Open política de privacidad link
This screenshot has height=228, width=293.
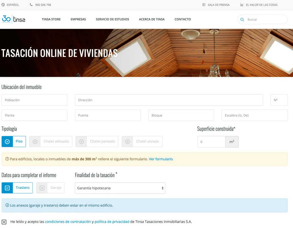(112, 222)
